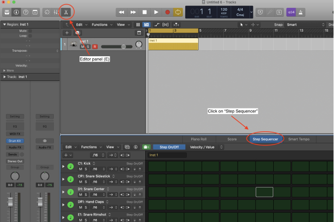This screenshot has height=222, width=334.
Task: Solo the Inst 1 track
Action: (x=88, y=46)
